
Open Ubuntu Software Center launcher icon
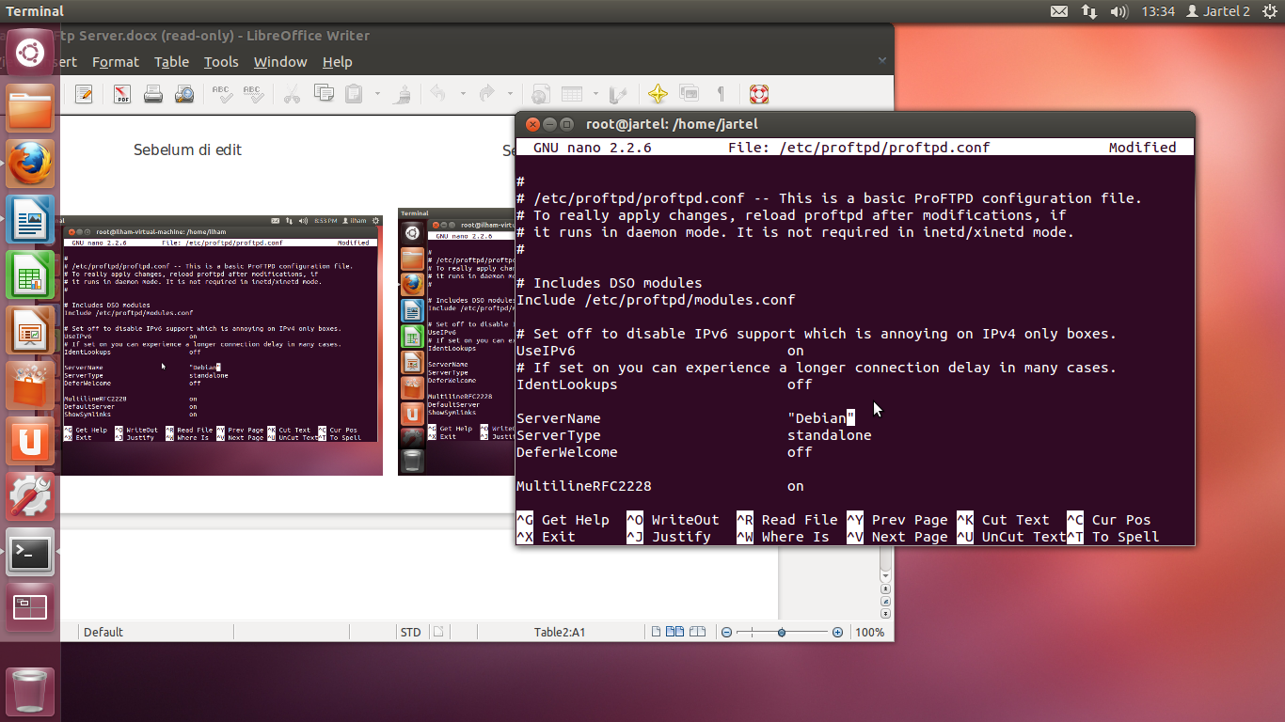(30, 386)
